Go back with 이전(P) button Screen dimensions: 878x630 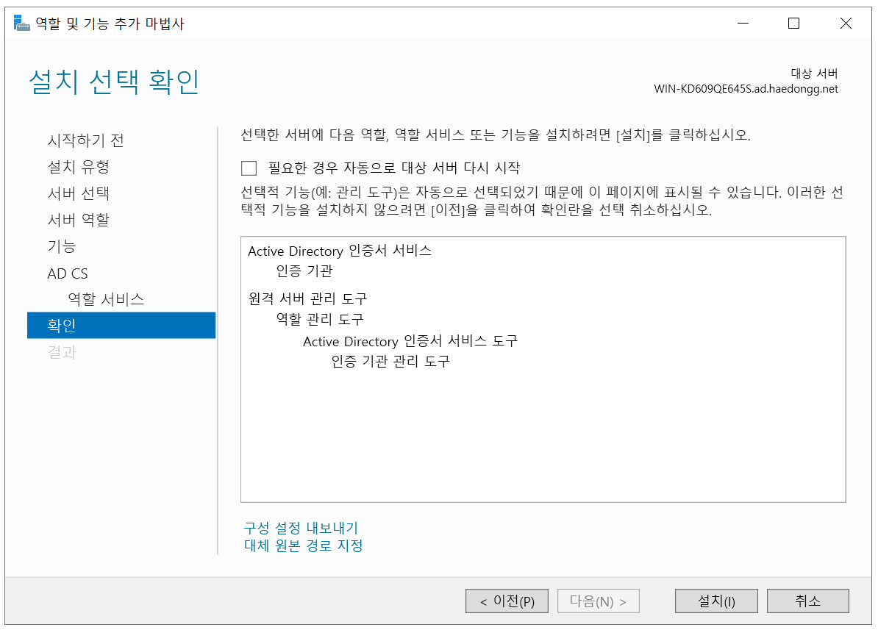[507, 601]
